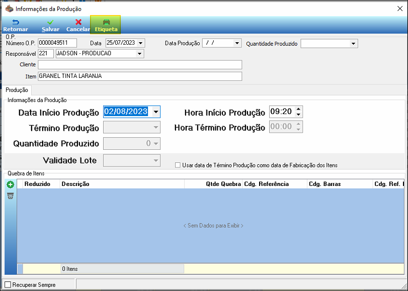Increase Hora Início Produção with up arrow
Image resolution: width=408 pixels, height=291 pixels.
click(x=298, y=109)
